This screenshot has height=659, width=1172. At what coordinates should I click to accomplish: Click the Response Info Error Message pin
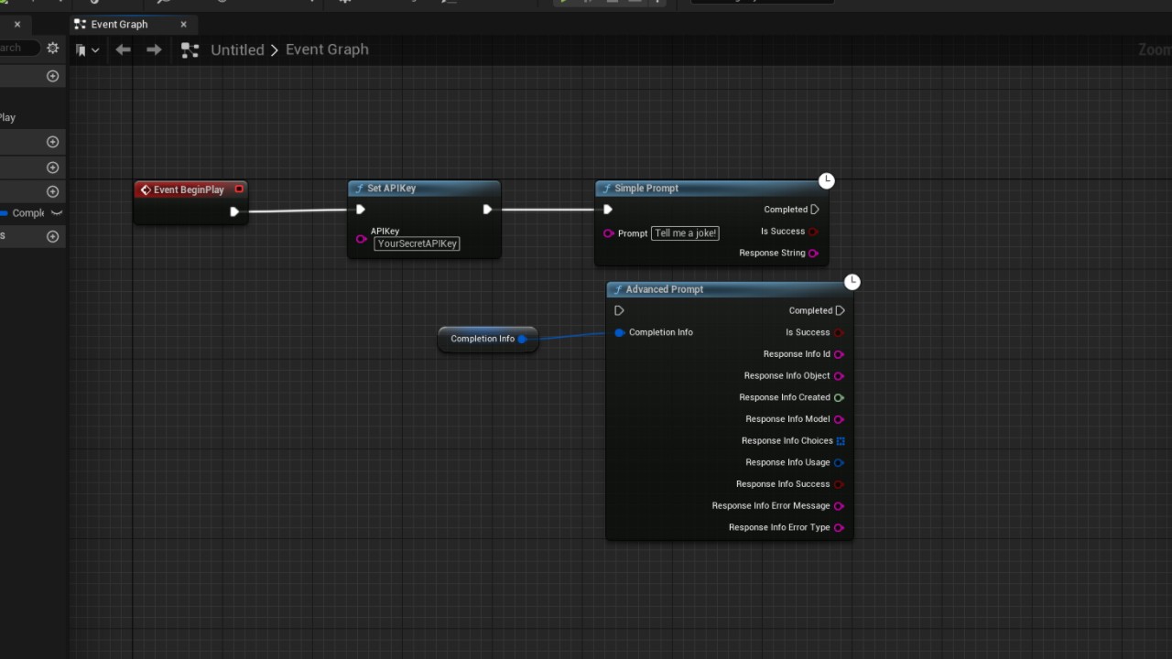[839, 506]
